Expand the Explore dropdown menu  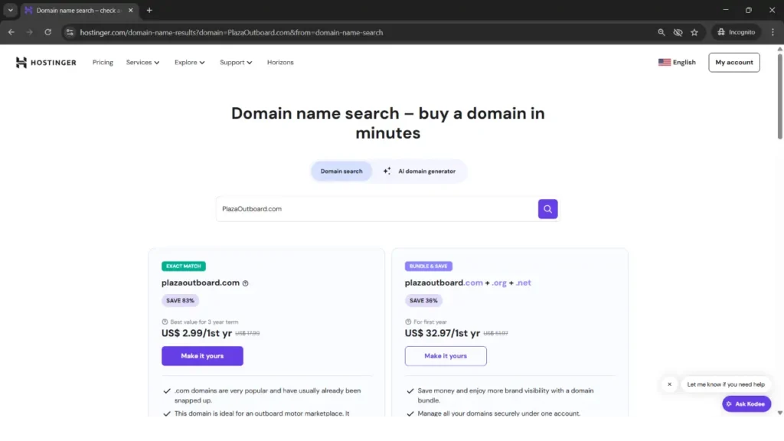click(189, 63)
